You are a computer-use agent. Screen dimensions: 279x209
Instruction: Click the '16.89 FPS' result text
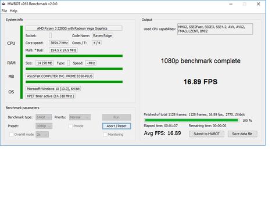point(201,82)
